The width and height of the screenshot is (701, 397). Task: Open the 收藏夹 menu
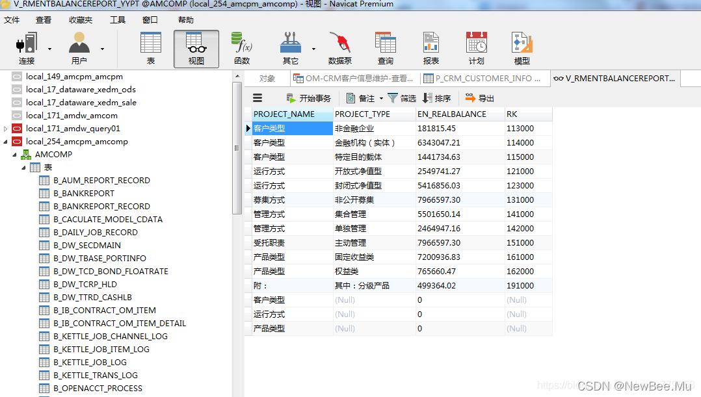tap(81, 19)
